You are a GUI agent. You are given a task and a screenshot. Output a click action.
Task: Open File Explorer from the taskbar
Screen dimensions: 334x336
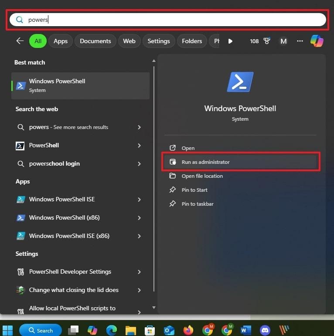coord(131,330)
